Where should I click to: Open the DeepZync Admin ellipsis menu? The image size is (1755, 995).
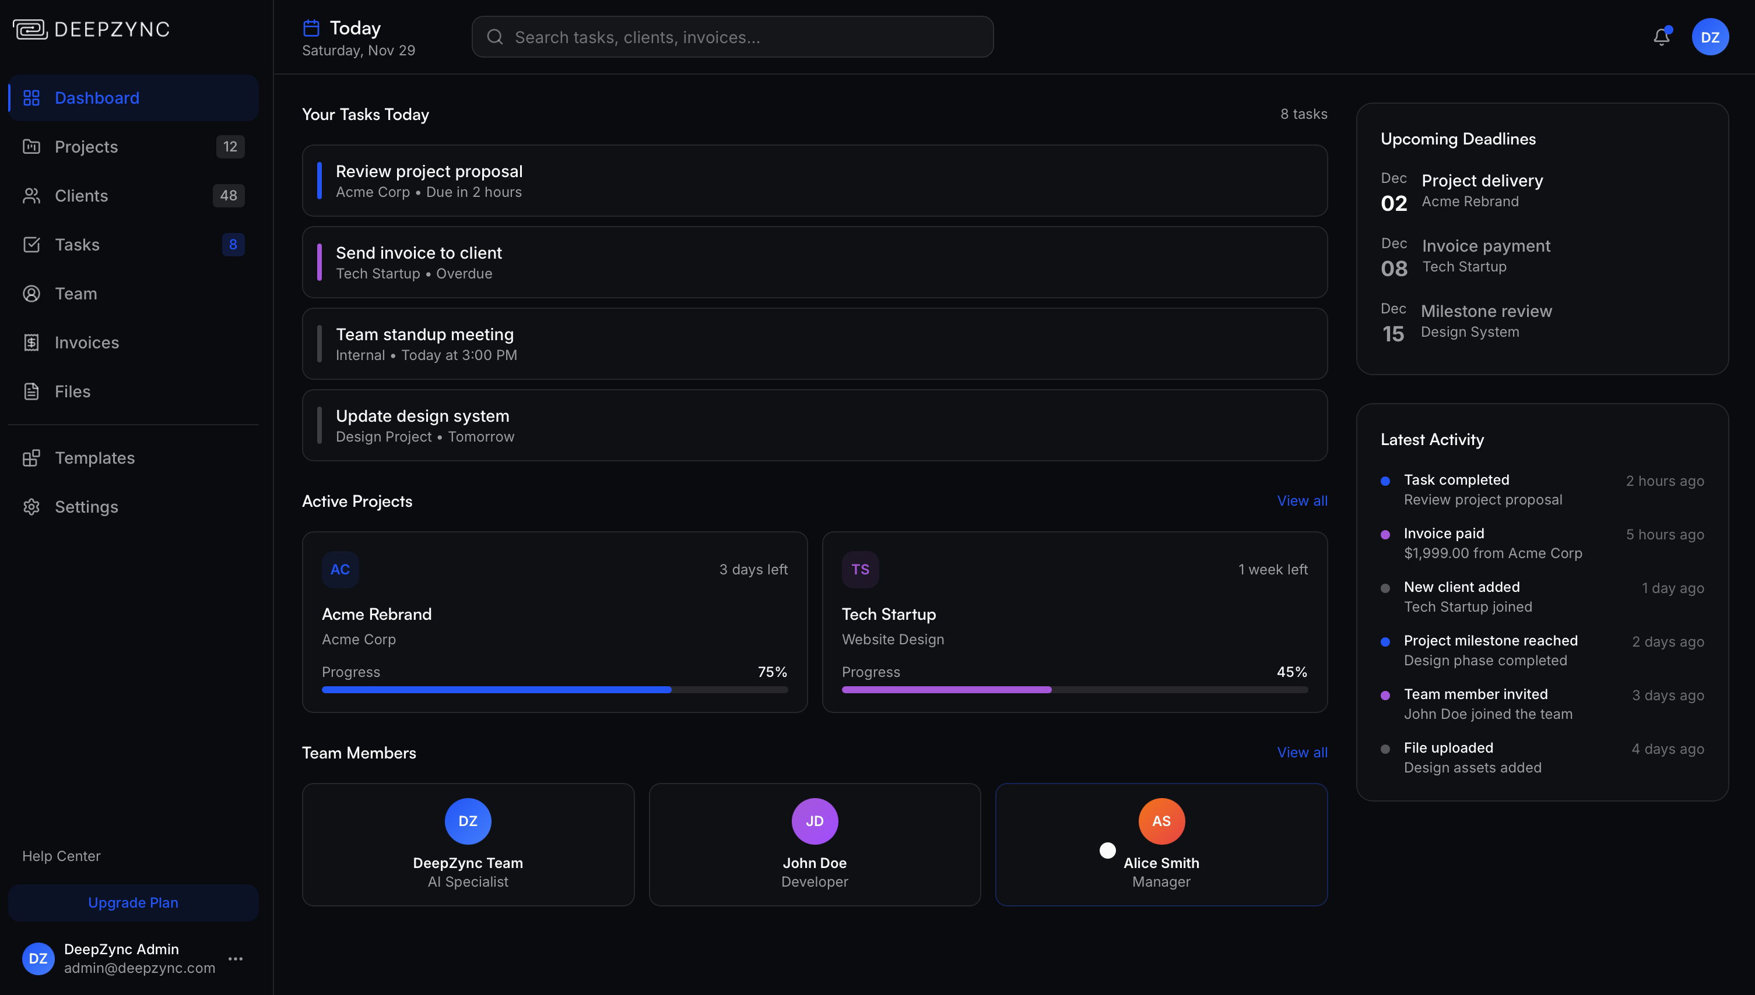tap(237, 958)
